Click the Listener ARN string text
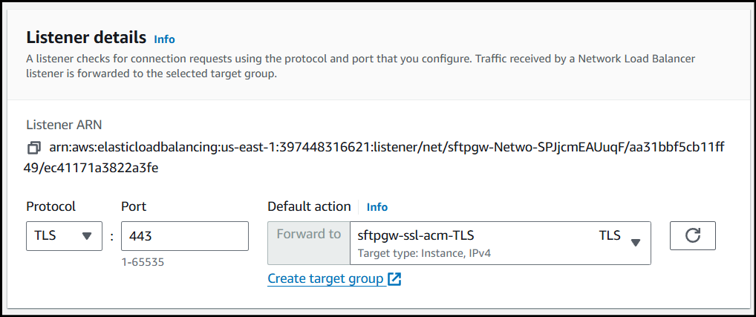 pyautogui.click(x=386, y=147)
